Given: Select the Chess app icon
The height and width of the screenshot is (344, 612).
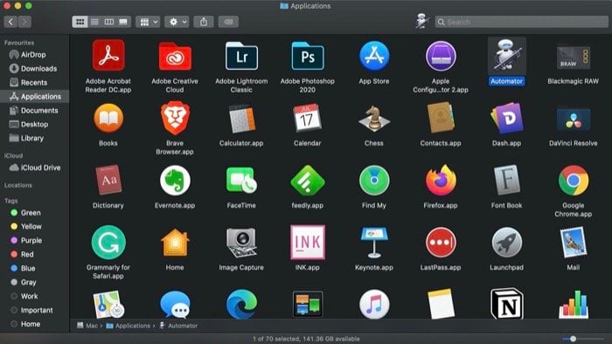Looking at the screenshot, I should 374,119.
